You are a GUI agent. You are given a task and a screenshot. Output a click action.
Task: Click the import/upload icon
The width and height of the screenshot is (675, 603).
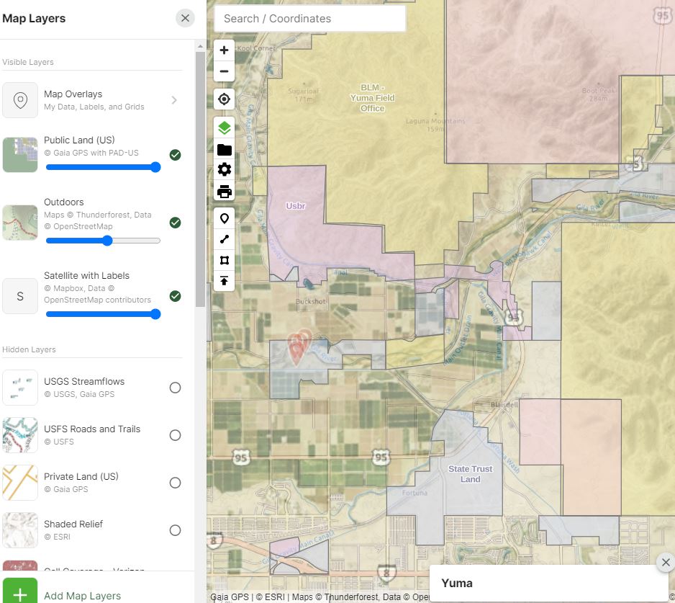click(x=223, y=280)
